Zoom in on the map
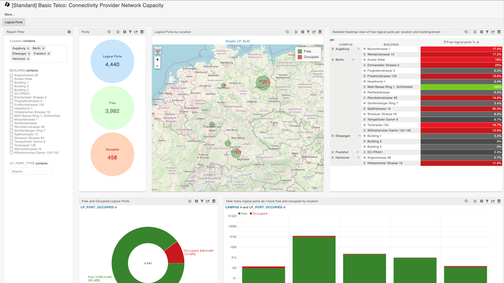This screenshot has height=283, width=504. [157, 60]
